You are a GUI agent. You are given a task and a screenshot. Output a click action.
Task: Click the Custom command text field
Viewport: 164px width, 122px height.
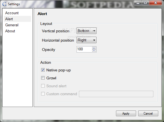116,94
